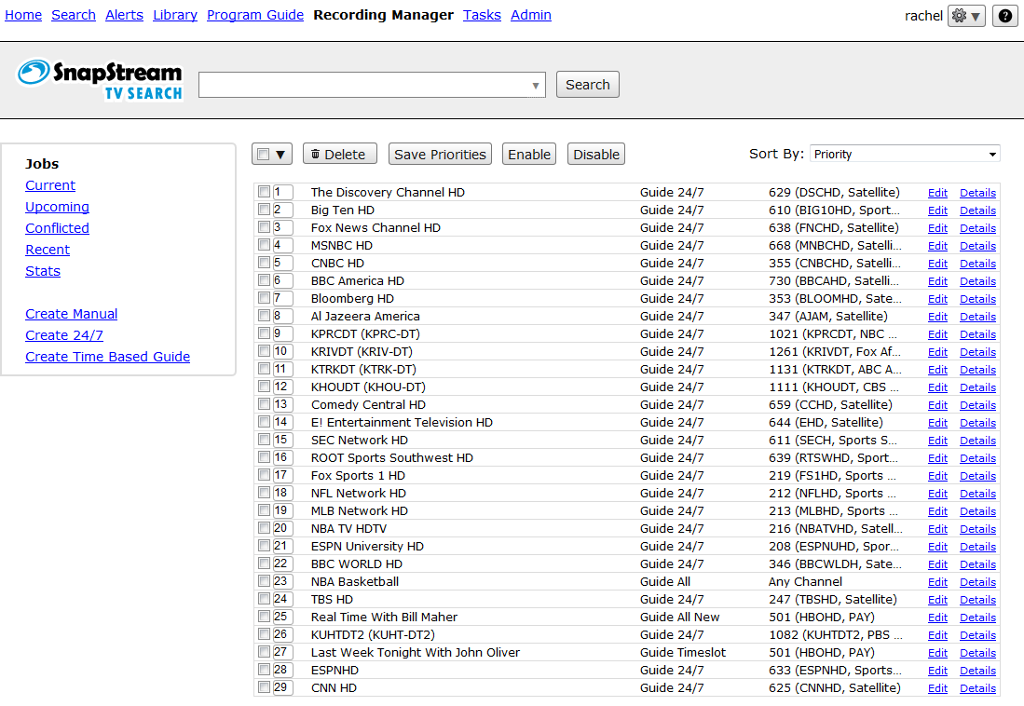1024x706 pixels.
Task: Open the Sort By Priority dropdown
Action: tap(904, 155)
